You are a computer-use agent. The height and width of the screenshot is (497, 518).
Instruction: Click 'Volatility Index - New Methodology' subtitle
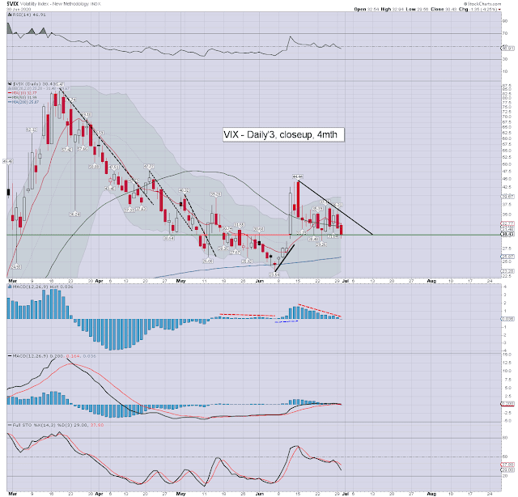click(56, 4)
